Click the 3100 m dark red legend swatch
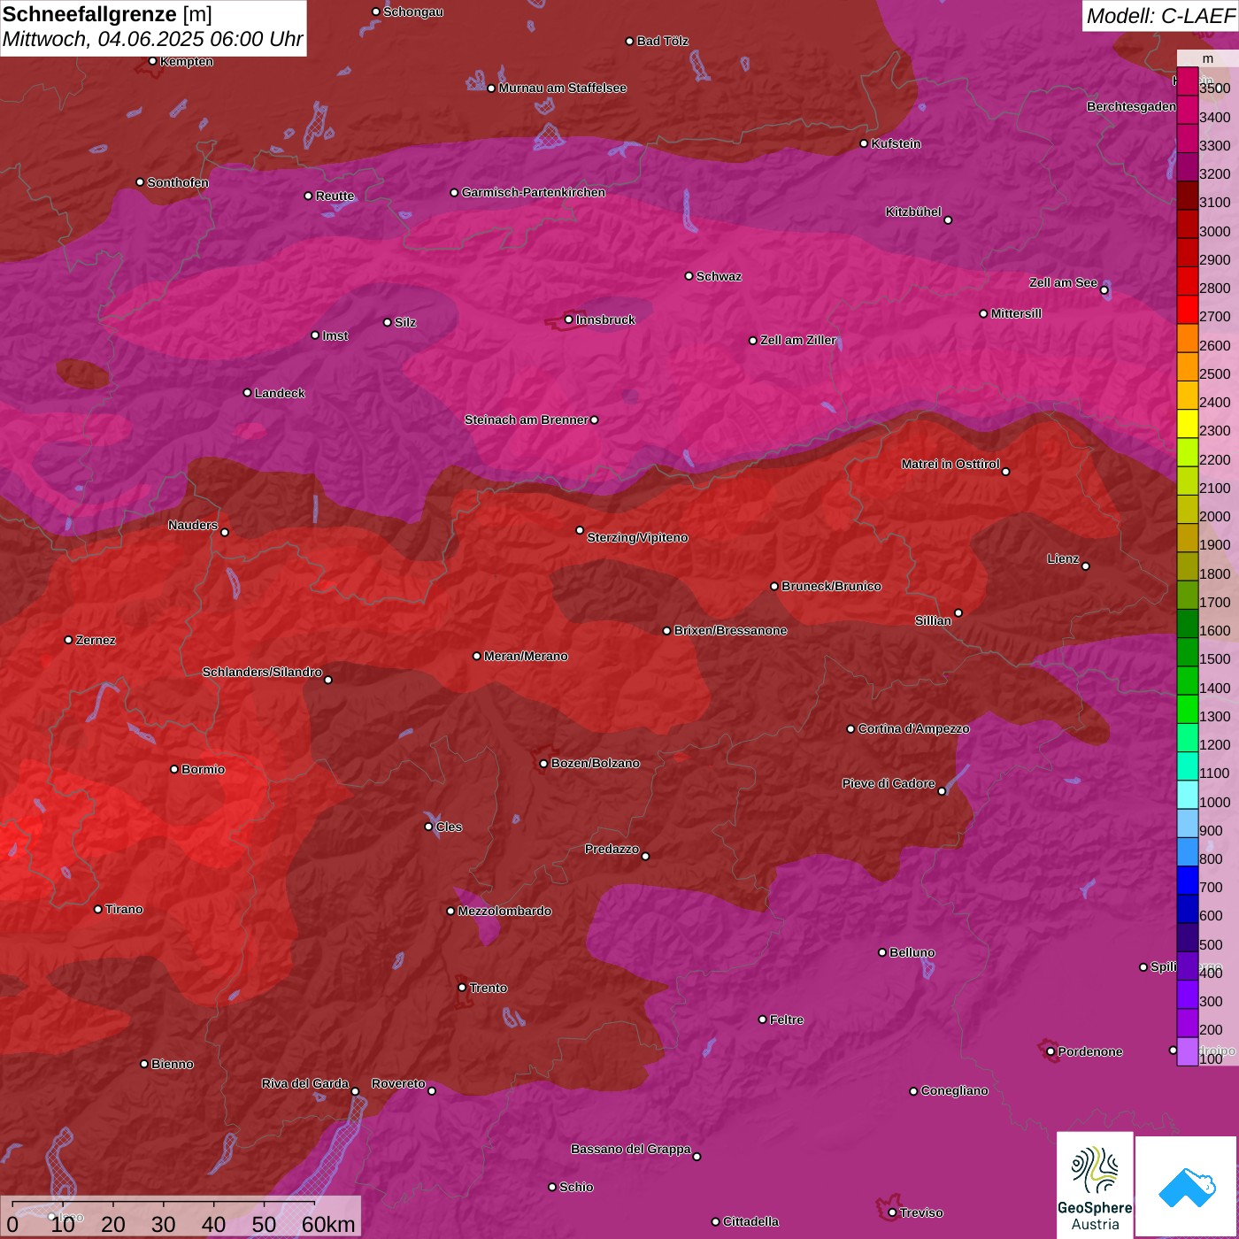The image size is (1239, 1239). coord(1187,196)
